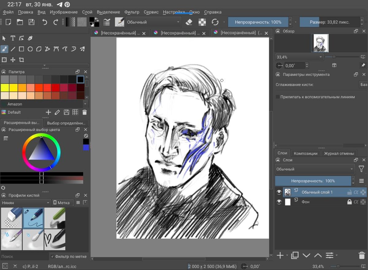The height and width of the screenshot is (270, 368).
Task: Open Выбор определённ... color tab button
Action: click(66, 123)
